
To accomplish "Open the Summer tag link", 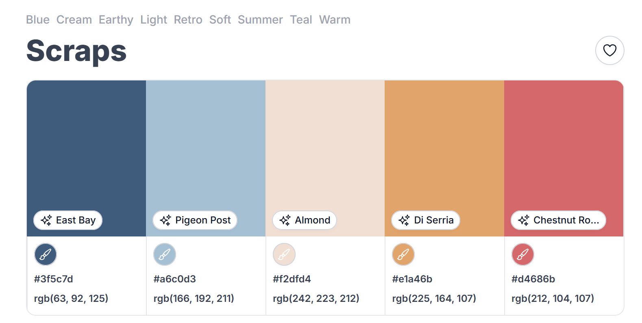I will pos(260,20).
